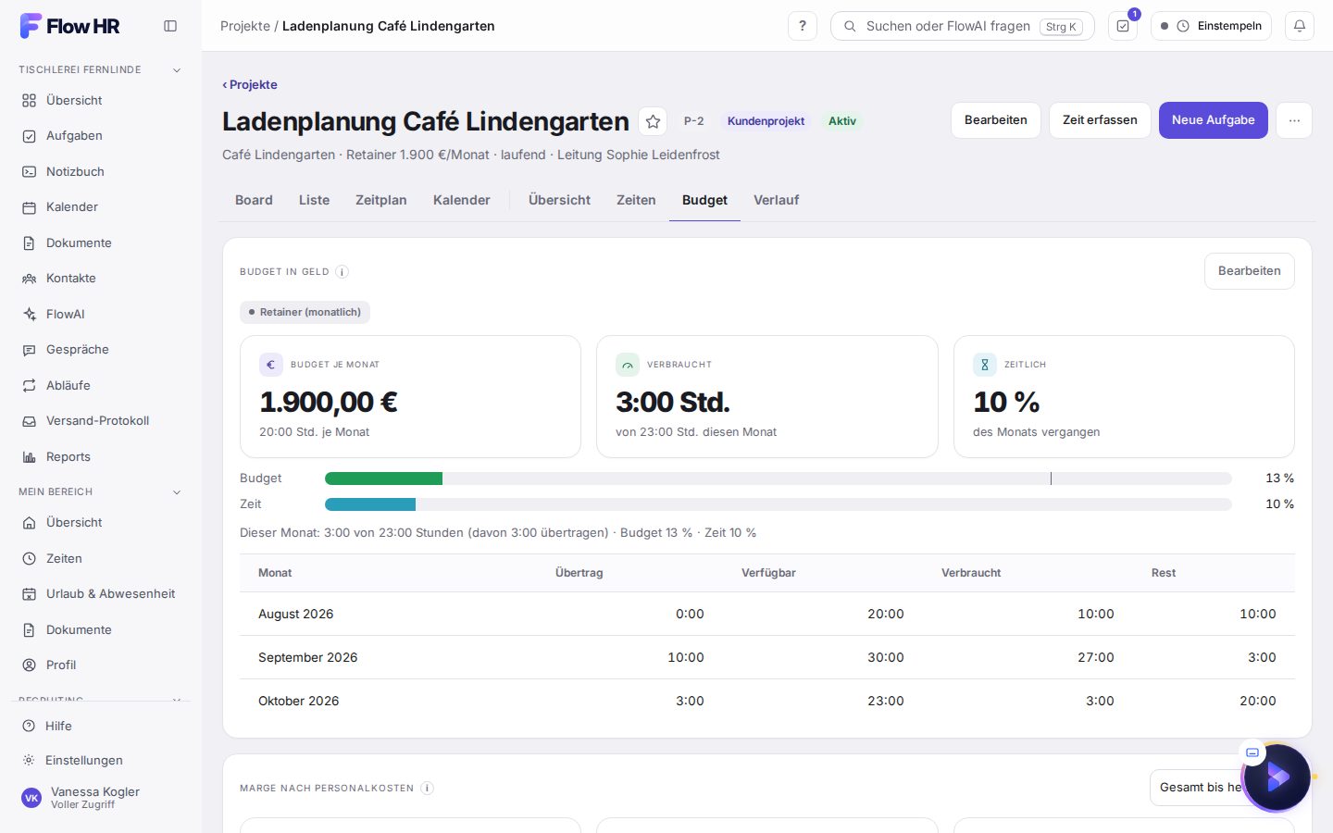Switch to the project Übersicht tab

pos(559,200)
